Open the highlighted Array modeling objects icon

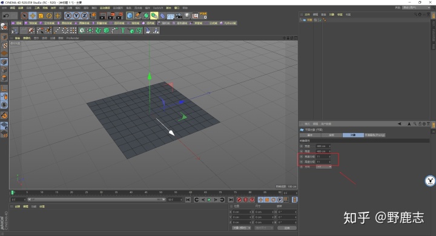pos(154,16)
